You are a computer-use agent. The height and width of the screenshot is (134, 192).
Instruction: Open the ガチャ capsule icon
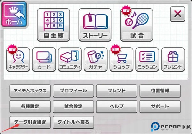(x=96, y=59)
